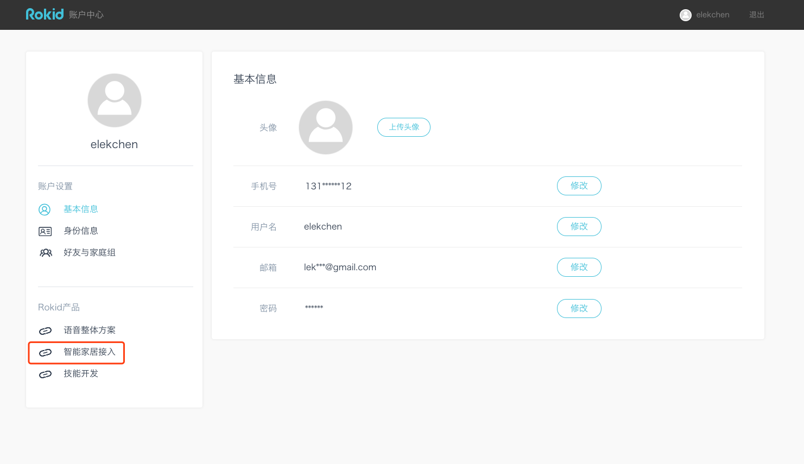Click the large sidebar profile avatar
Image resolution: width=804 pixels, height=464 pixels.
click(x=115, y=100)
